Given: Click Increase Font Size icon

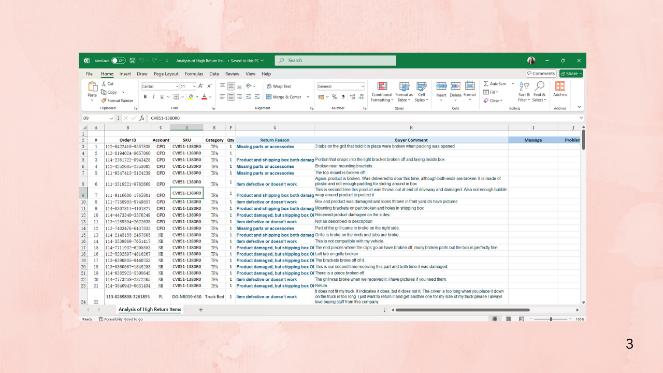Looking at the screenshot, I should (x=202, y=87).
